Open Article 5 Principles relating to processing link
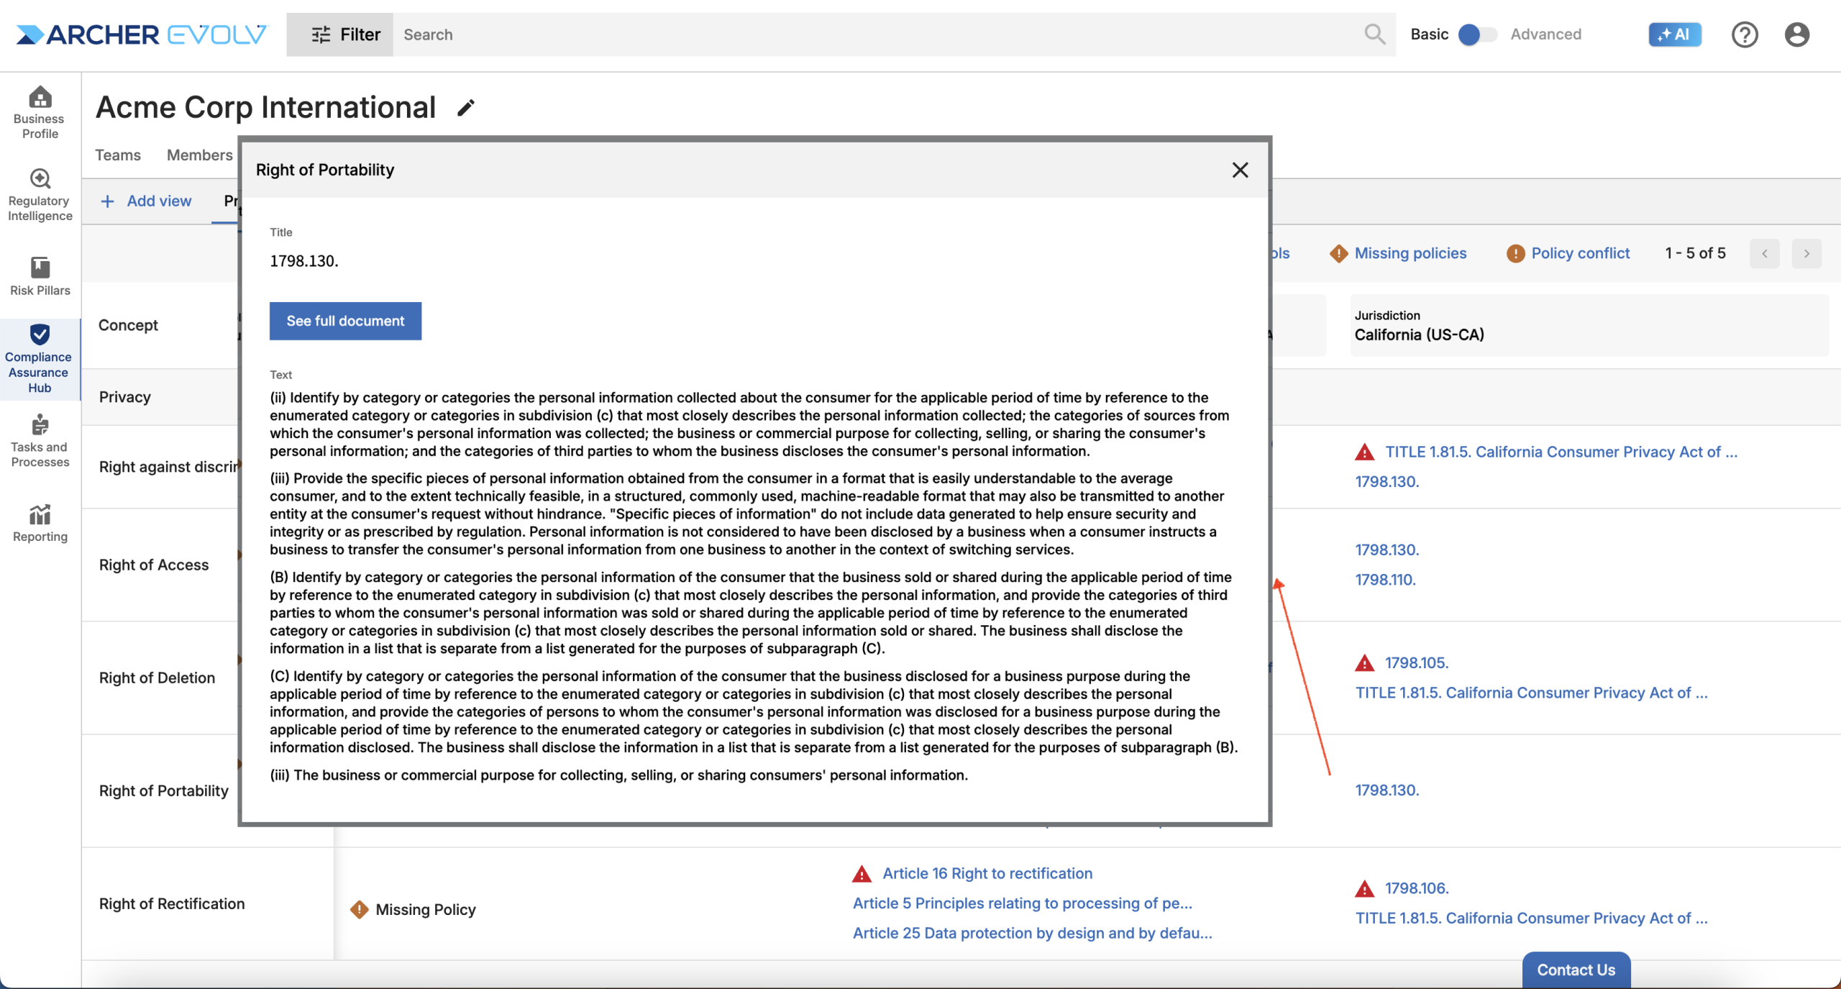Screen dimensions: 1841x989 coord(1022,903)
